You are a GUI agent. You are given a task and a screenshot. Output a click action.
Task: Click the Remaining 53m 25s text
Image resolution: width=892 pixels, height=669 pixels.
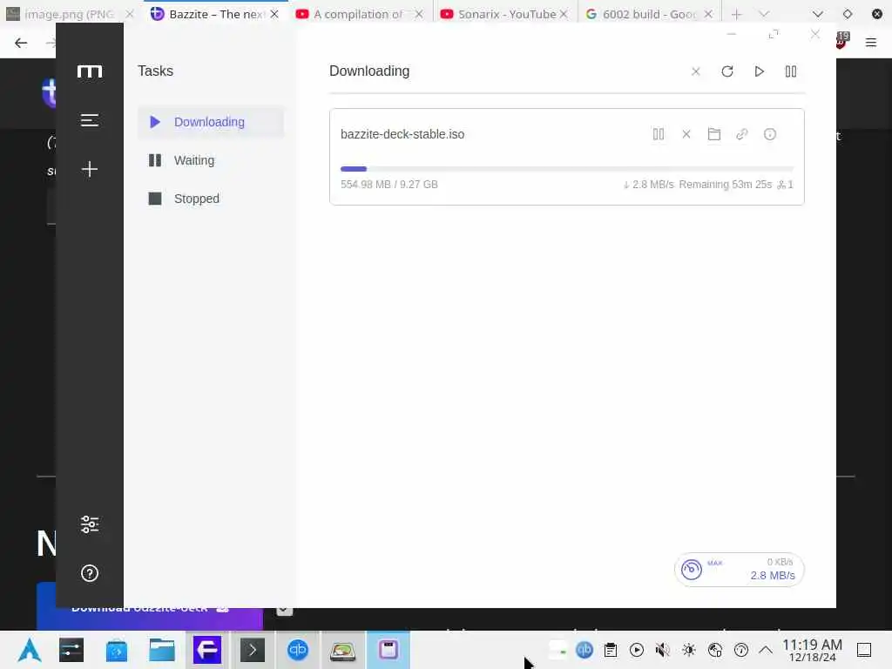(x=725, y=185)
